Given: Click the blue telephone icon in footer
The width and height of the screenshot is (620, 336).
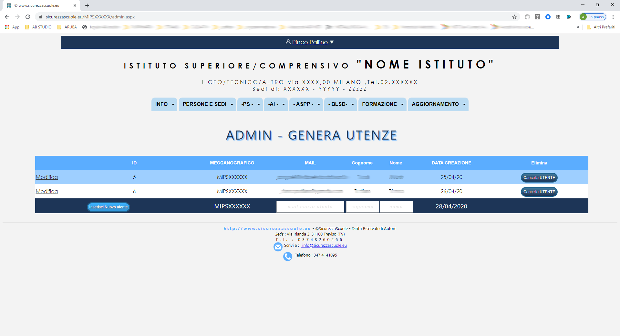Looking at the screenshot, I should [287, 256].
